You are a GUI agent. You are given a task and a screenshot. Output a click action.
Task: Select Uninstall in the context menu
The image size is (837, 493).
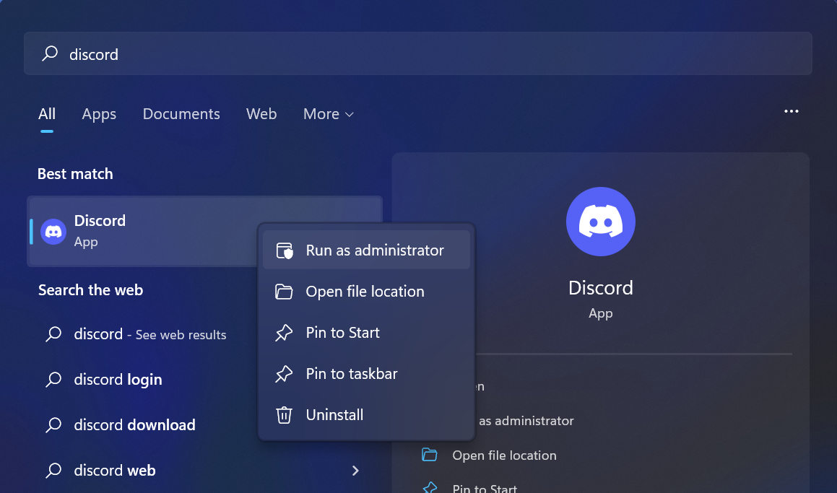pos(334,415)
